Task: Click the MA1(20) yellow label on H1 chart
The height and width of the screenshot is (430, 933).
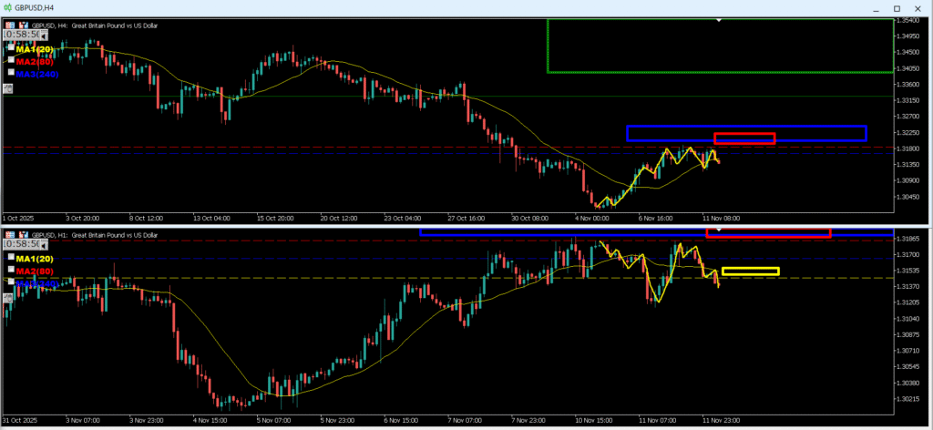Action: [x=35, y=259]
